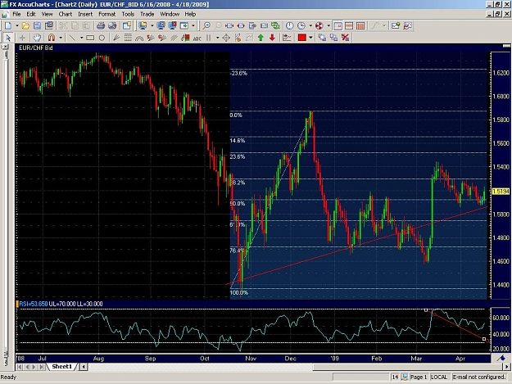Click the 100.0% Fibonacci level label

(239, 292)
